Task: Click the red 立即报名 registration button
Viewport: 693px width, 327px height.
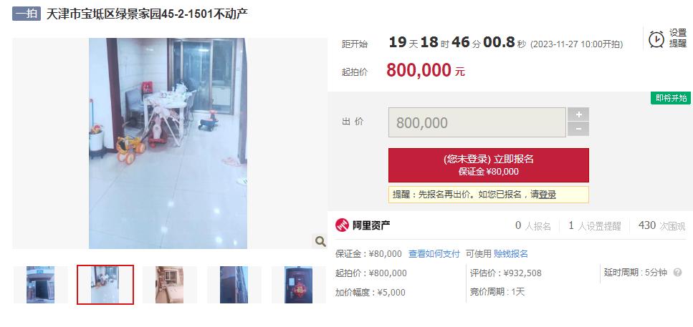Action: pyautogui.click(x=488, y=165)
